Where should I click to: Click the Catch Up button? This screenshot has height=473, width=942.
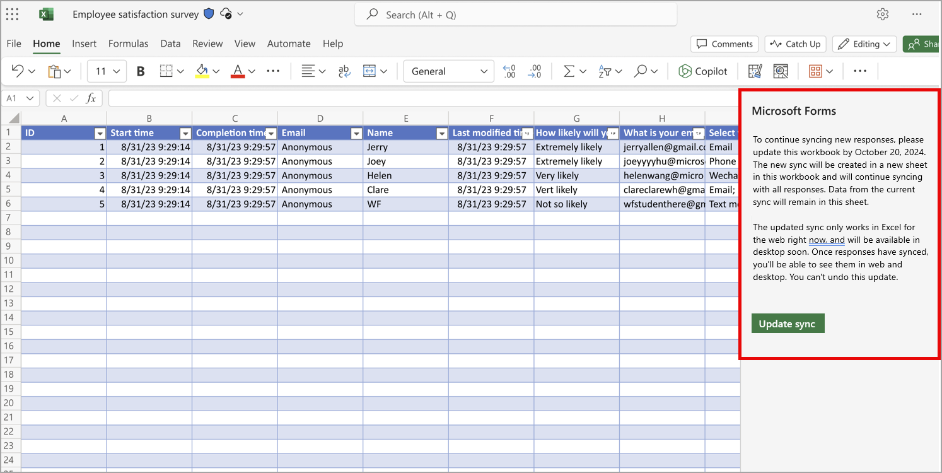click(795, 44)
